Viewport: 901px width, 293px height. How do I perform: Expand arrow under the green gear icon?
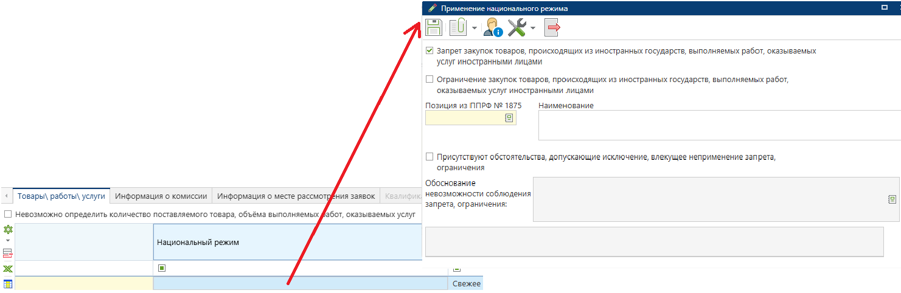[8, 241]
